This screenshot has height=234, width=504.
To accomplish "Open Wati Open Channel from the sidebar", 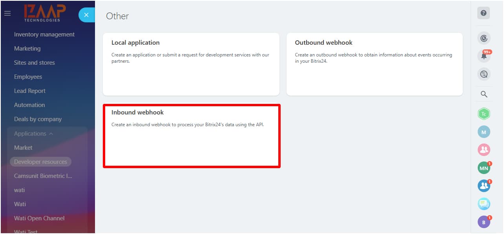I will point(39,218).
